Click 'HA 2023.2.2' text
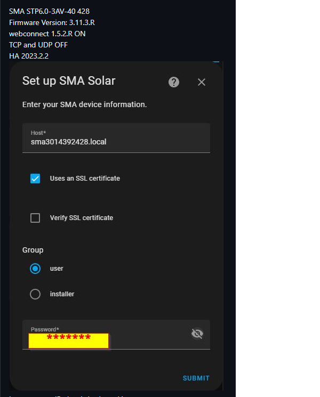The image size is (320, 397). pyautogui.click(x=29, y=56)
